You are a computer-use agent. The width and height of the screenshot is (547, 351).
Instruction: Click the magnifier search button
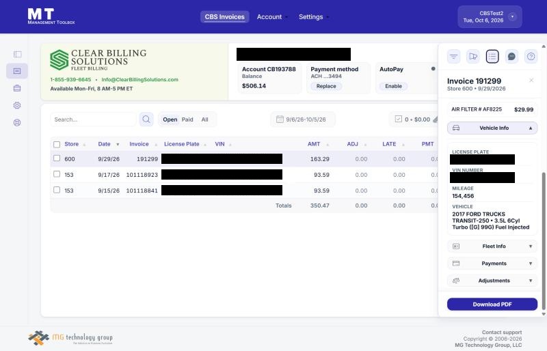click(146, 120)
